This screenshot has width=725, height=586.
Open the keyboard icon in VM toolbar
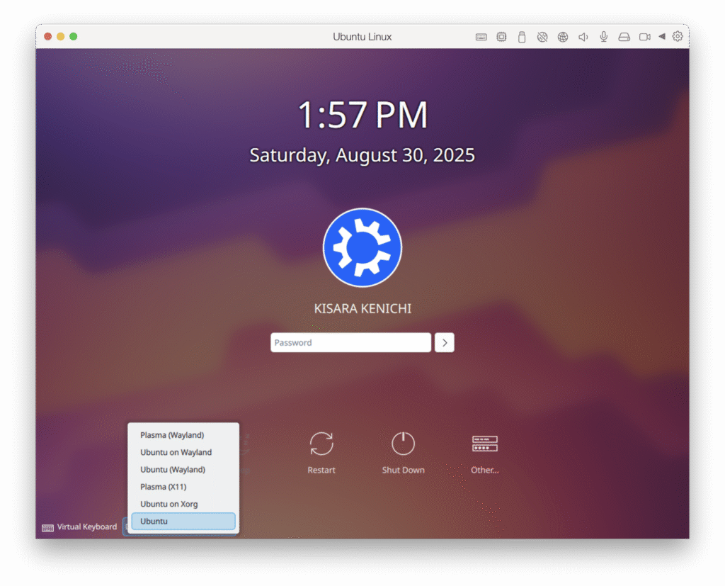[x=481, y=37]
